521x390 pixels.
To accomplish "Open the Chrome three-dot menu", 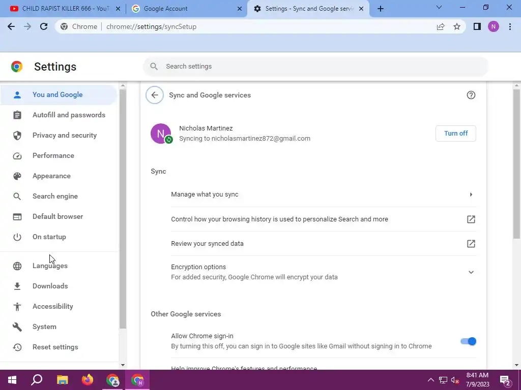I will click(x=510, y=26).
